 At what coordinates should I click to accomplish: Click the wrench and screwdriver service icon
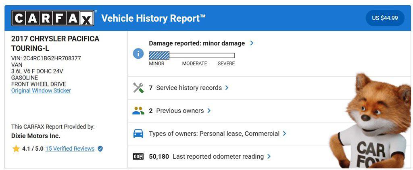point(138,88)
